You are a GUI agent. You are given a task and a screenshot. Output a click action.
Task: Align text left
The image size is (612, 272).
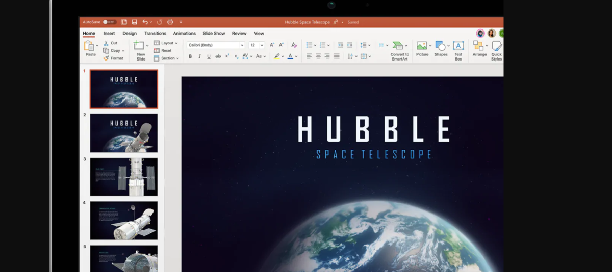(x=309, y=56)
